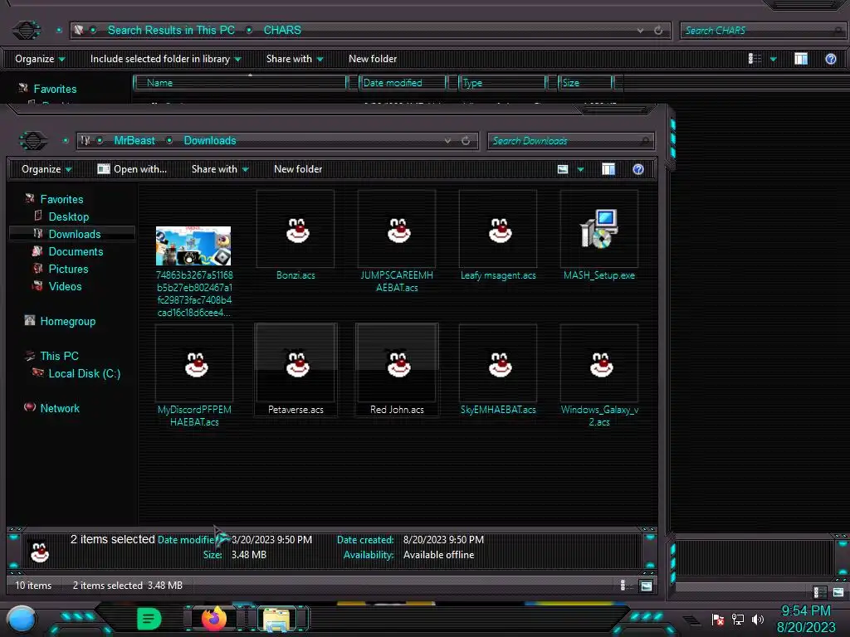Toggle preview pane in CHARS window
Screen dimensions: 850x637
pyautogui.click(x=801, y=59)
